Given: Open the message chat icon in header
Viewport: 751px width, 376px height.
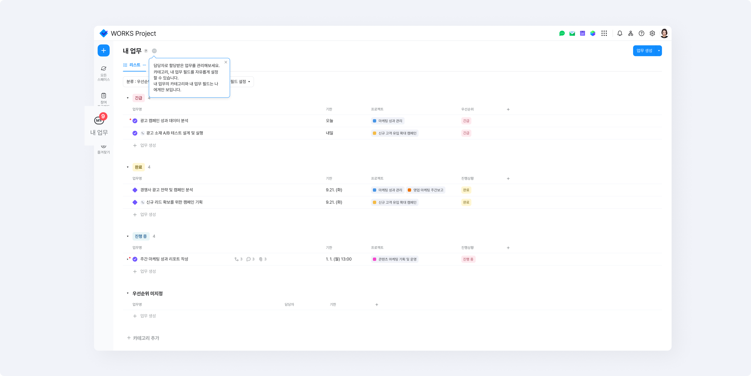Looking at the screenshot, I should click(562, 33).
